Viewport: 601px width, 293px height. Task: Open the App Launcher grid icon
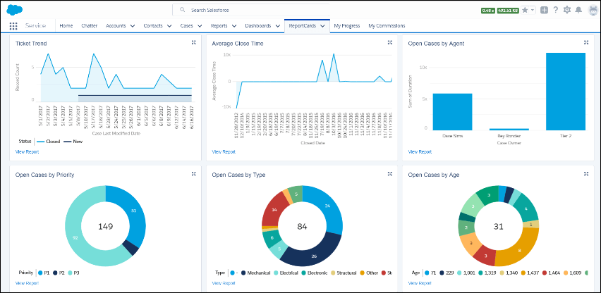click(13, 26)
